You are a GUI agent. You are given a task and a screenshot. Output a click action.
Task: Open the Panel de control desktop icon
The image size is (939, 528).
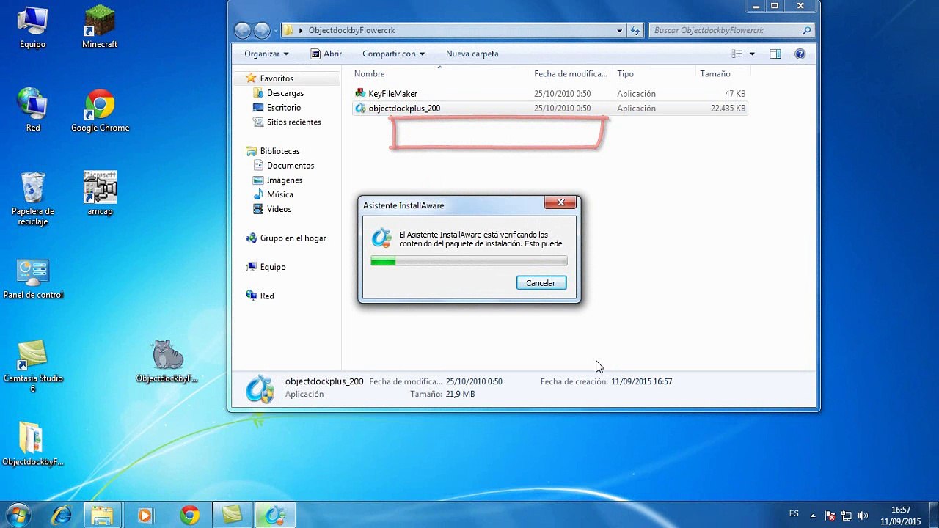point(33,279)
